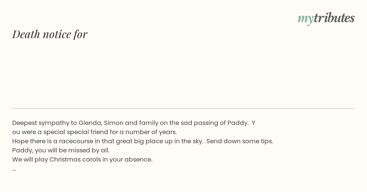
Task: Click the word 'Paddy' in the first line
Action: click(237, 123)
